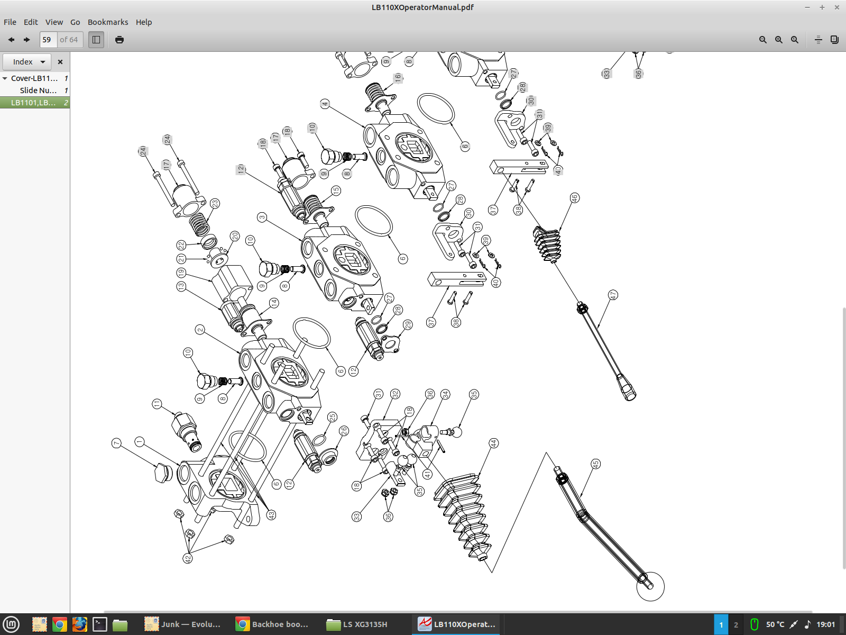The image size is (846, 635).
Task: Go to the previous page arrow
Action: (11, 40)
